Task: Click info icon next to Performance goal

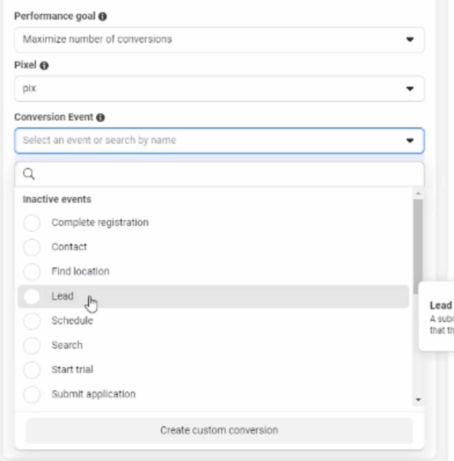Action: pos(103,16)
